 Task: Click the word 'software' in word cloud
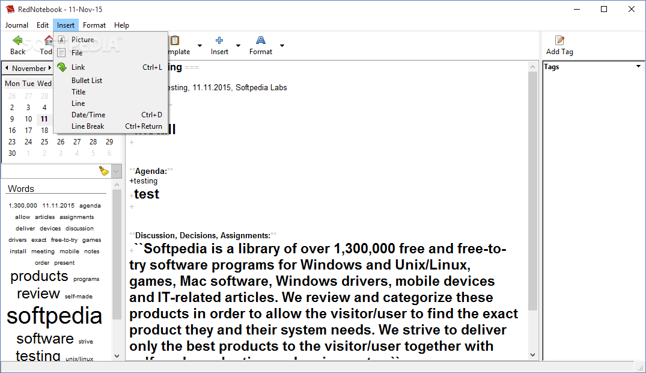pos(45,339)
